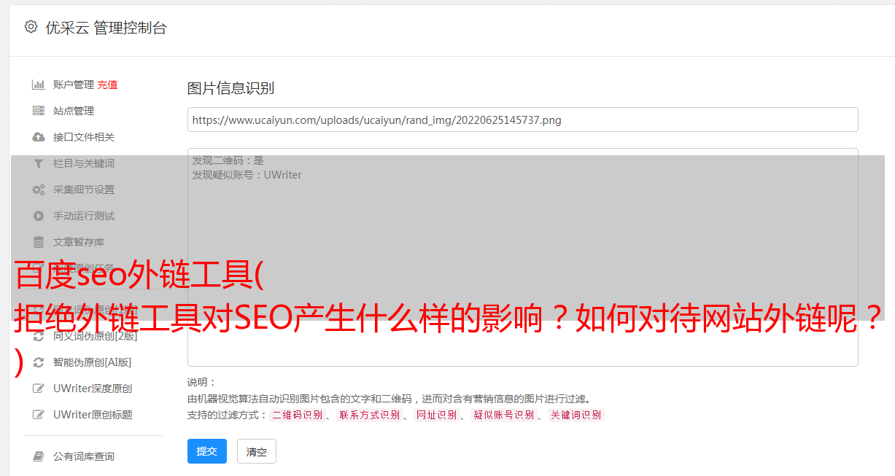Viewport: 895px width, 476px height.
Task: Click the 说明: label
Action: (201, 382)
